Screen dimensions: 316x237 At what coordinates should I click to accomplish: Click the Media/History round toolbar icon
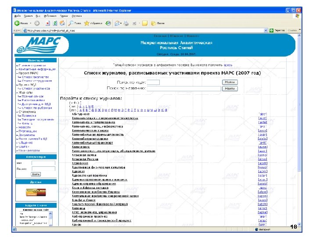pos(108,23)
